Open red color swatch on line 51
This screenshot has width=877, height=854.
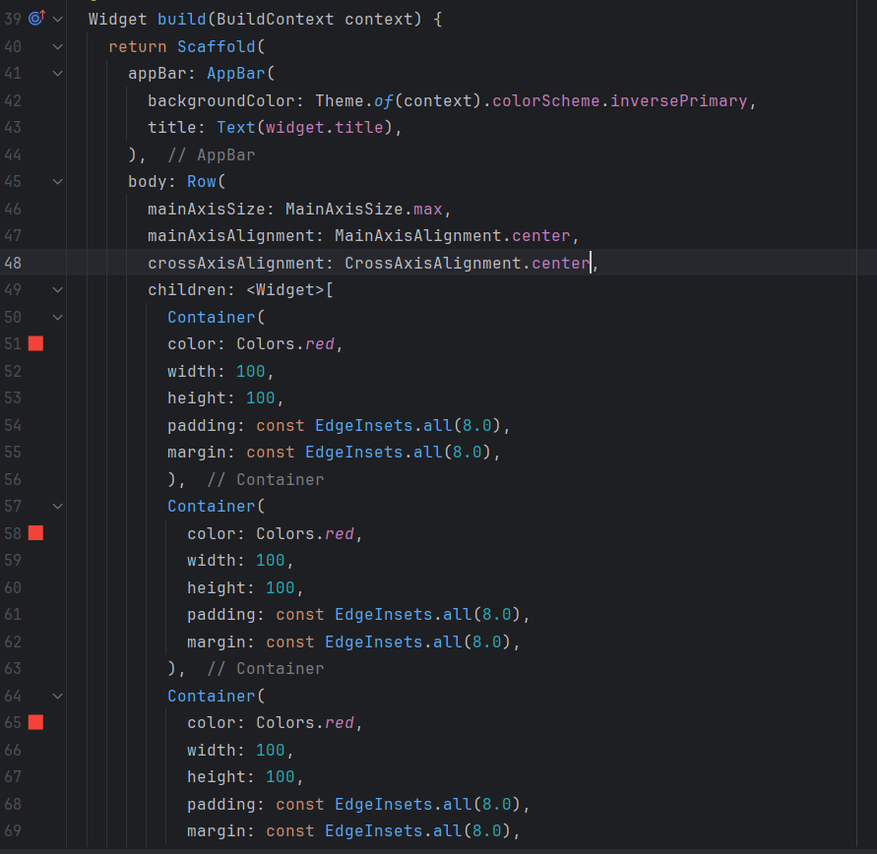coord(35,343)
